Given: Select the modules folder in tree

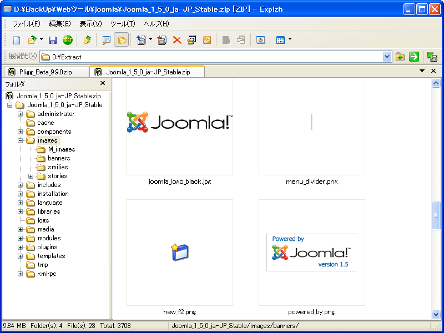Looking at the screenshot, I should 49,238.
